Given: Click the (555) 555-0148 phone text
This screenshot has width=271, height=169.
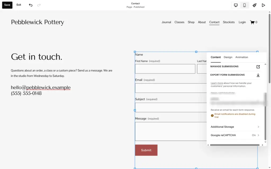Looking at the screenshot, I should click(26, 93).
